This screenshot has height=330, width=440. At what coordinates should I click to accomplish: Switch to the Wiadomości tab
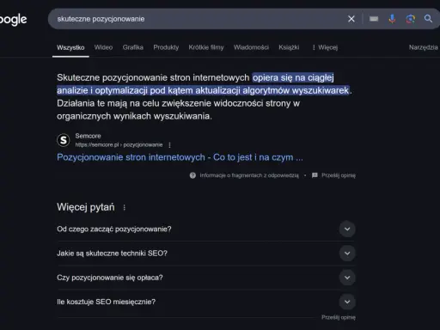click(x=251, y=47)
